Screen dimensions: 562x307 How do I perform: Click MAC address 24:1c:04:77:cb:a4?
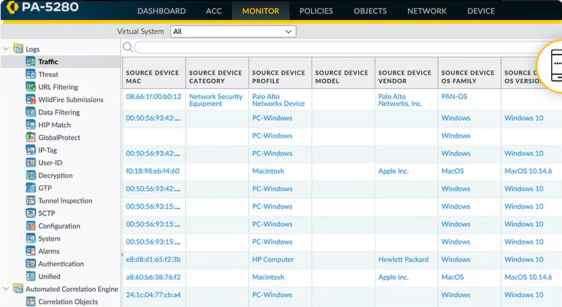pyautogui.click(x=153, y=295)
